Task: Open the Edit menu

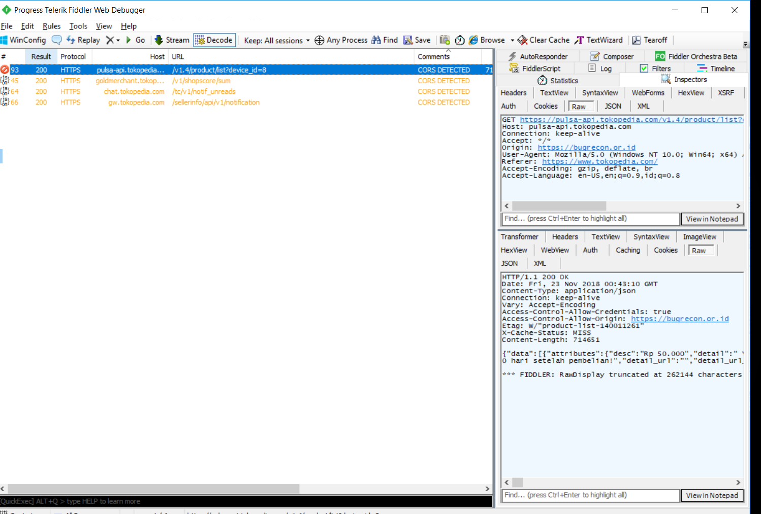Action: pyautogui.click(x=27, y=26)
